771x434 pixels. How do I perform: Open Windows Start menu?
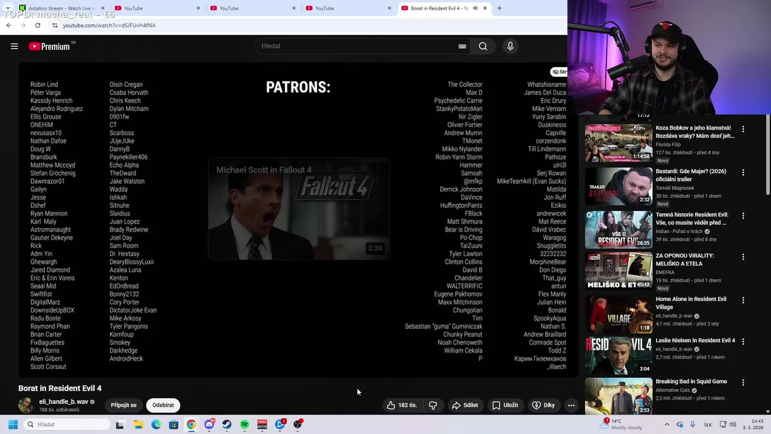13,424
